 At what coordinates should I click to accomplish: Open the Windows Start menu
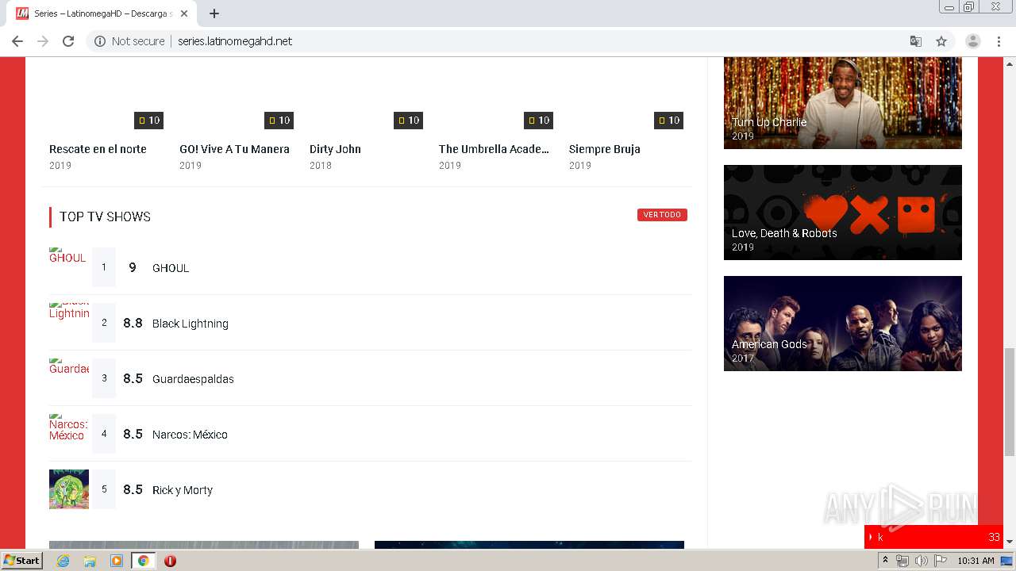click(x=22, y=561)
